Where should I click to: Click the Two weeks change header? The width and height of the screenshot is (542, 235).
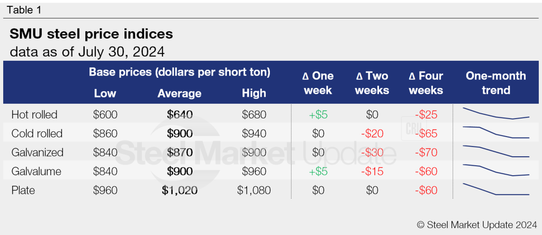372,83
